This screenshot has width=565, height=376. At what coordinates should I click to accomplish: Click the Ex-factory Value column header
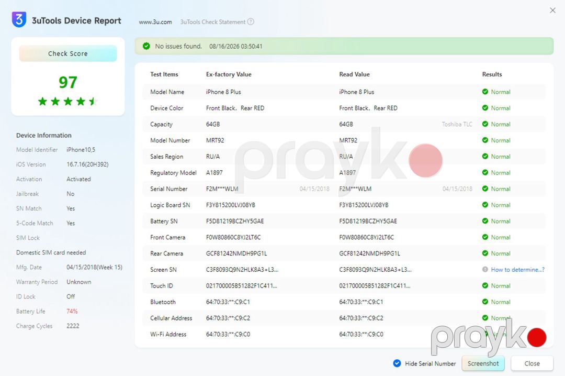229,74
